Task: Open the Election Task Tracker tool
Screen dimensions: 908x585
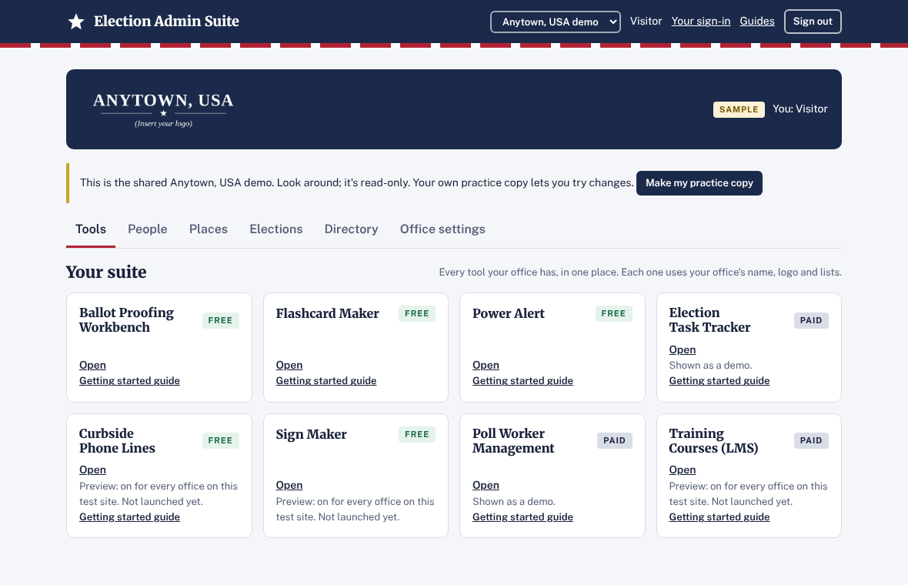Action: pyautogui.click(x=683, y=349)
